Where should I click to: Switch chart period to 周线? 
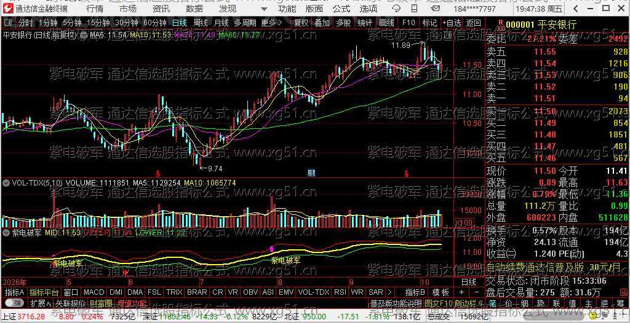200,23
